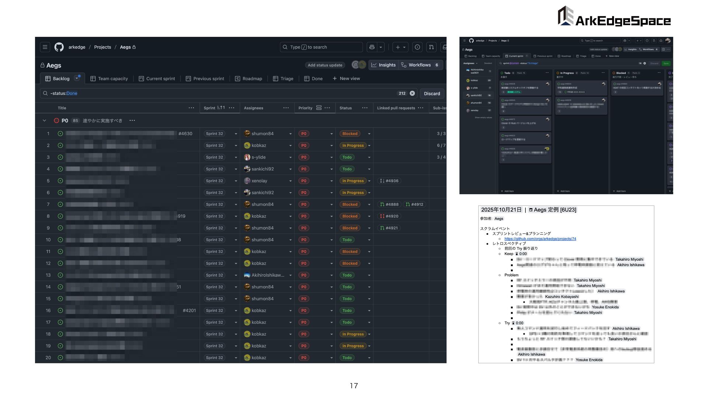
Task: Open the github.com projects/74 link
Action: coord(540,239)
